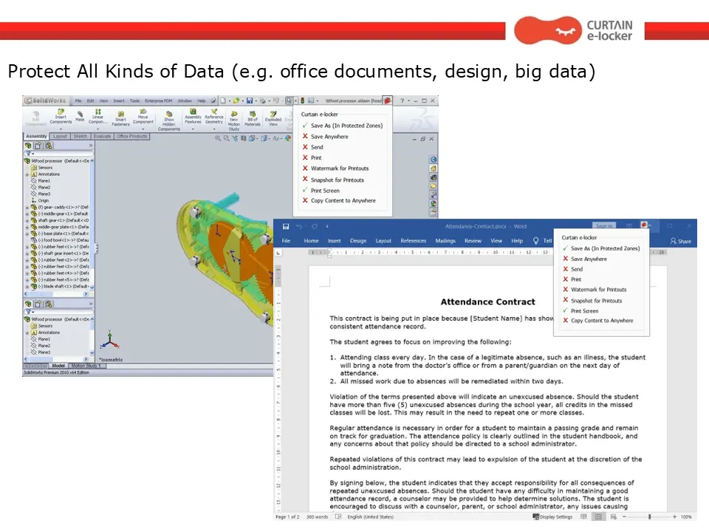
Task: Click the Mate tool in SolidWorks
Action: 80,116
